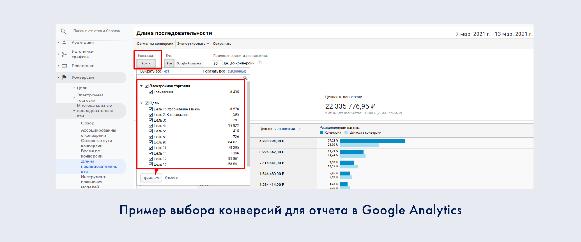
Task: Open Инструмент сравнения моделей
Action: coord(93,182)
